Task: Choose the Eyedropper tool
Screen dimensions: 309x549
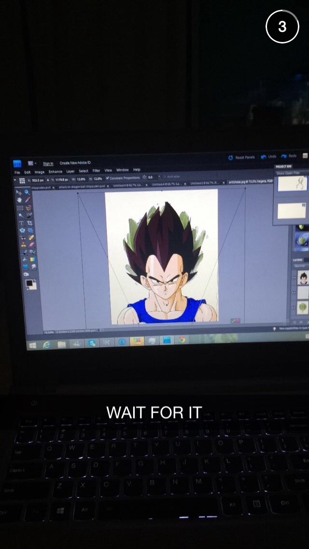Action: click(x=28, y=199)
